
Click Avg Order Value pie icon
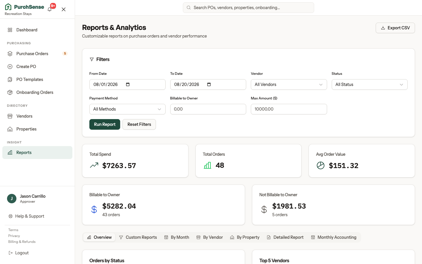tap(321, 165)
